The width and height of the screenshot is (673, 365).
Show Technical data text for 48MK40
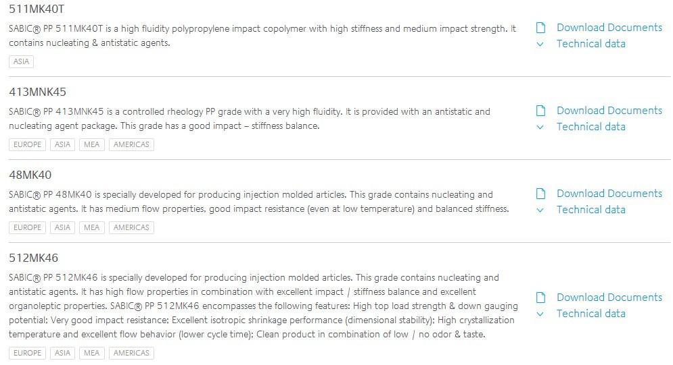click(x=590, y=210)
